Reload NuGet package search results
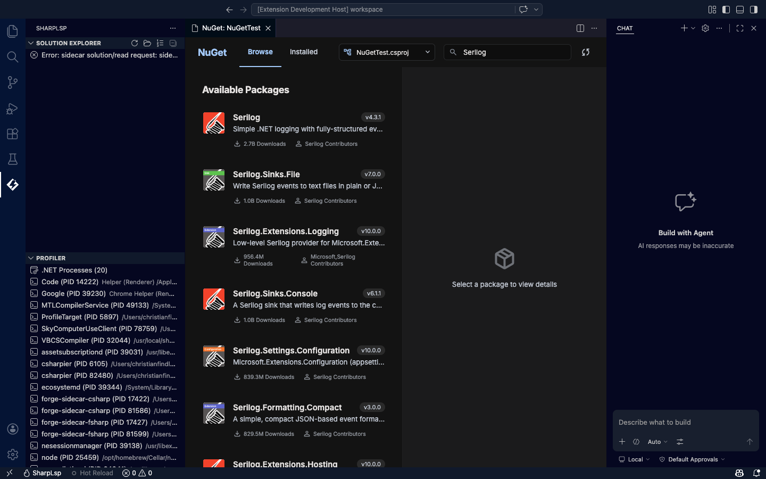Screen dimensions: 766x479 (586, 52)
